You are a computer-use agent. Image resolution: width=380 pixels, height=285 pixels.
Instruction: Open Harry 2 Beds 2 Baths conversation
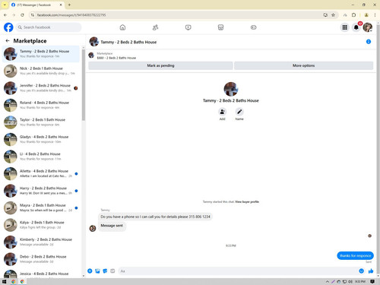click(x=41, y=191)
